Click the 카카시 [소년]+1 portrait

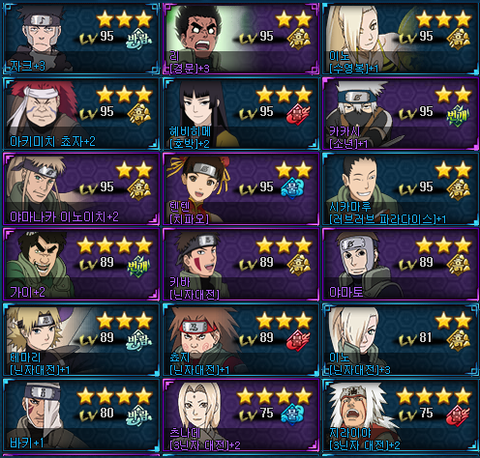coord(360,114)
